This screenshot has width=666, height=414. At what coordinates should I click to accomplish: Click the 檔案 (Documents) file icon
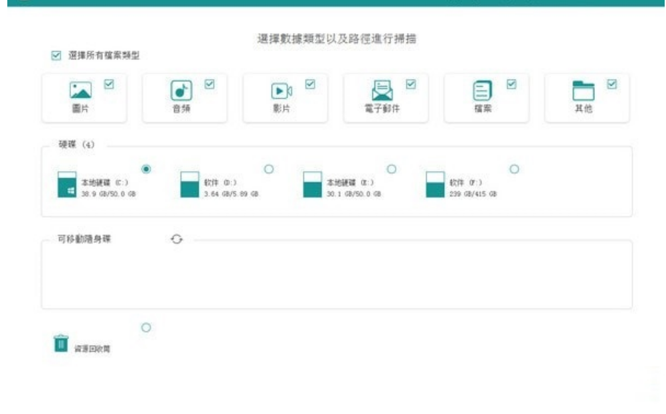click(x=482, y=90)
